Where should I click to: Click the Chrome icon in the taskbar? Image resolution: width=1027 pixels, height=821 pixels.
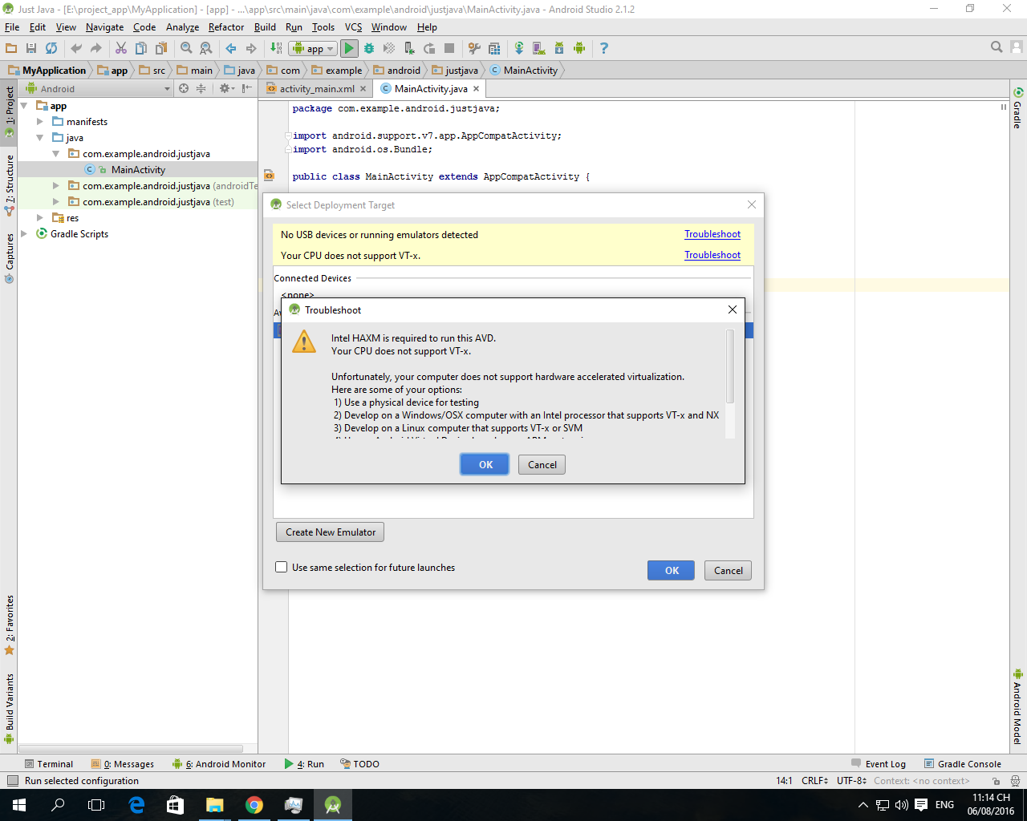(x=254, y=805)
